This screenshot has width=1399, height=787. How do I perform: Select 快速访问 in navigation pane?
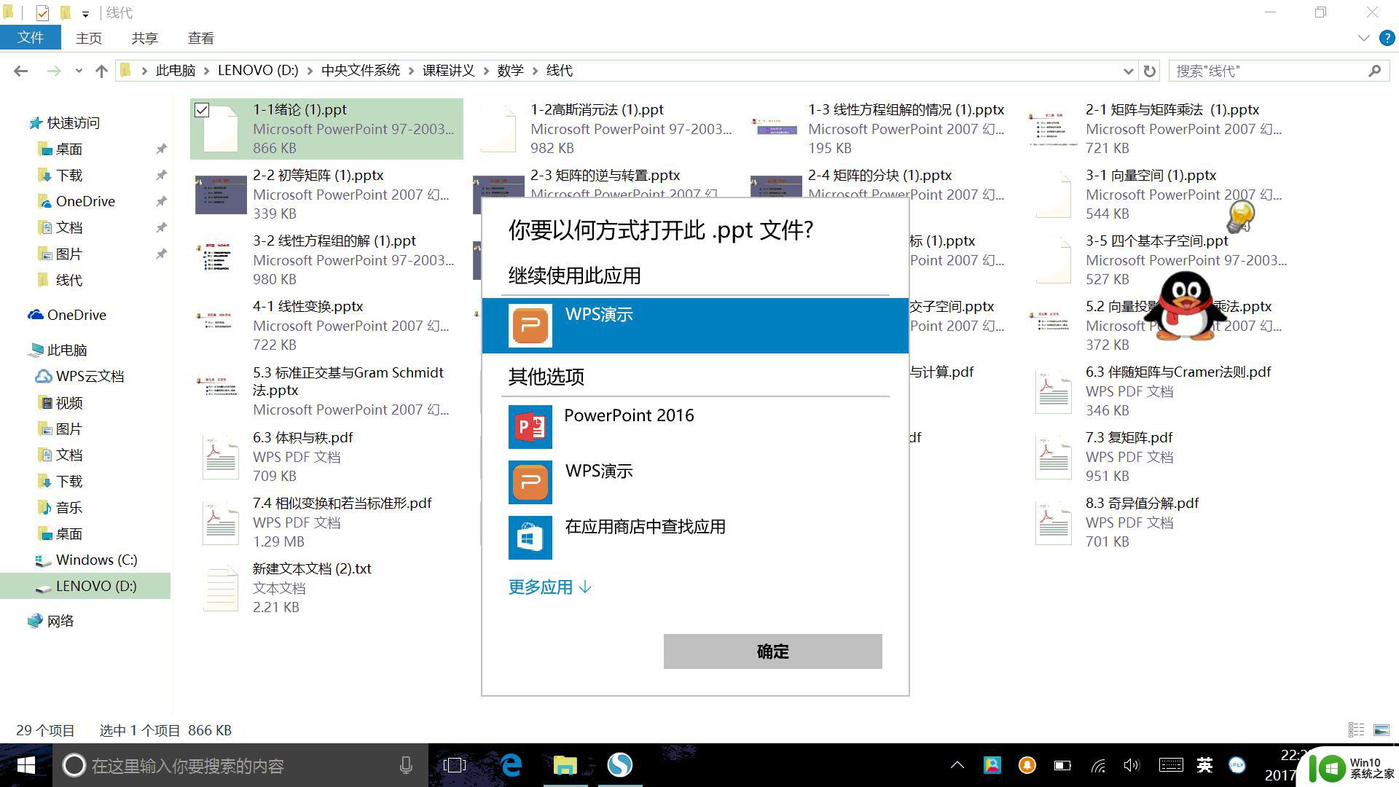(73, 122)
